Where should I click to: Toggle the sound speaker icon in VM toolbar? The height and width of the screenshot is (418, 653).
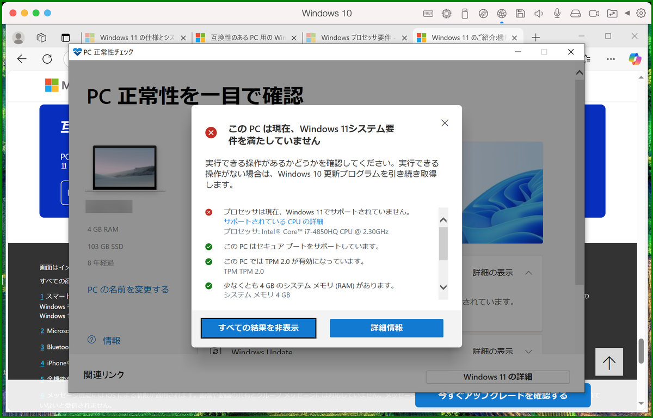pyautogui.click(x=539, y=13)
